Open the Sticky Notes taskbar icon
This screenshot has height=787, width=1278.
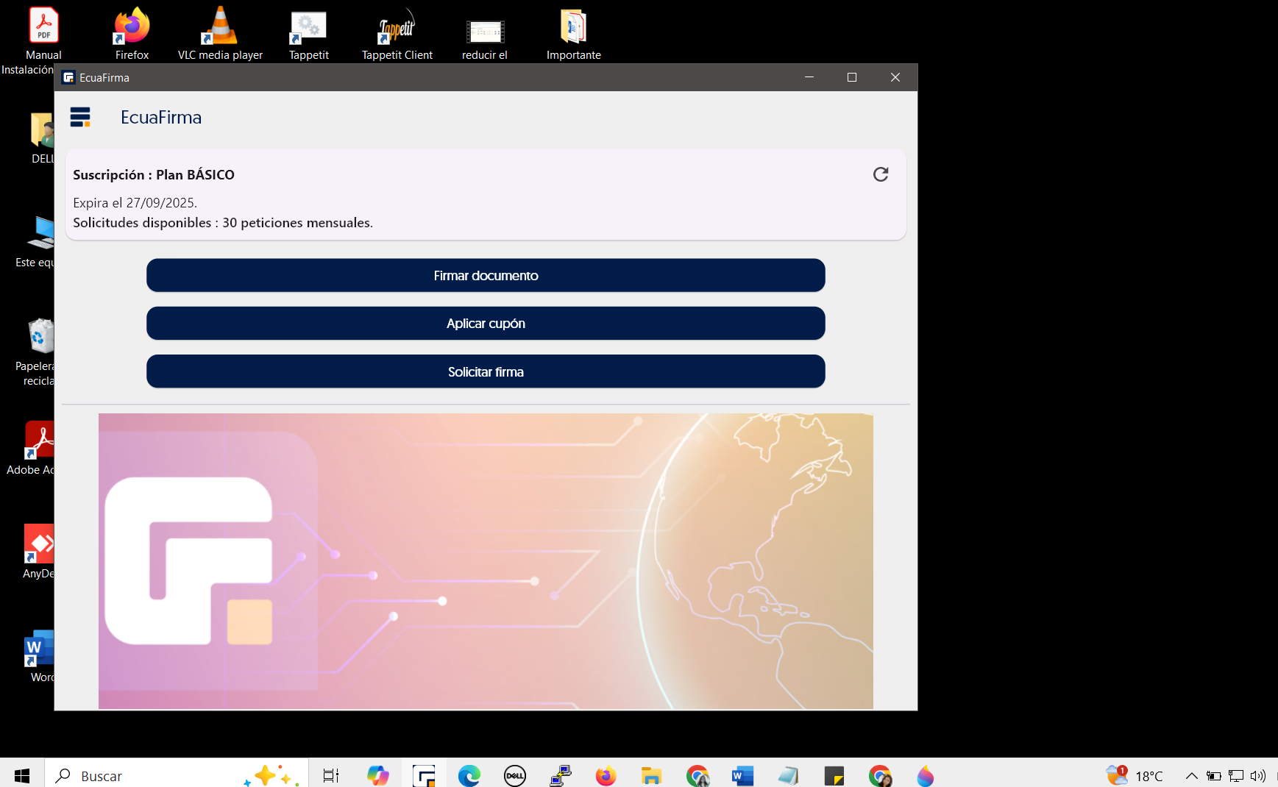tap(834, 775)
